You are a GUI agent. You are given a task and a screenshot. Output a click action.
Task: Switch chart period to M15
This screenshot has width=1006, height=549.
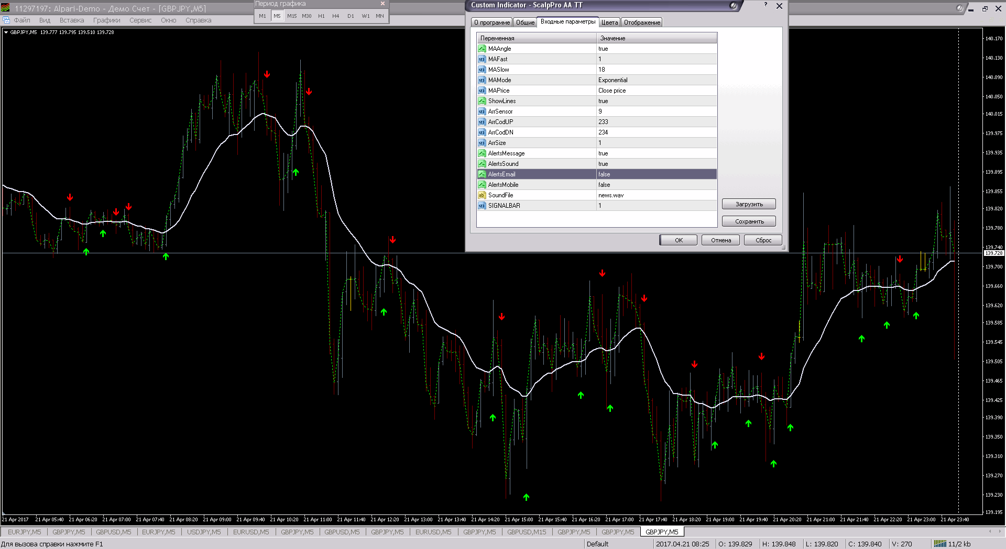(292, 16)
